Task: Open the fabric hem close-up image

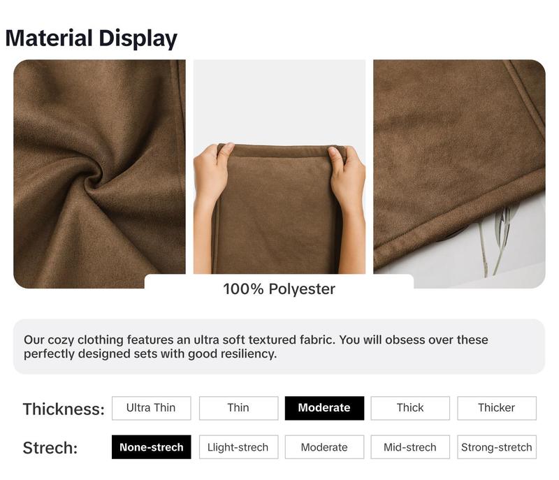Action: pyautogui.click(x=460, y=174)
